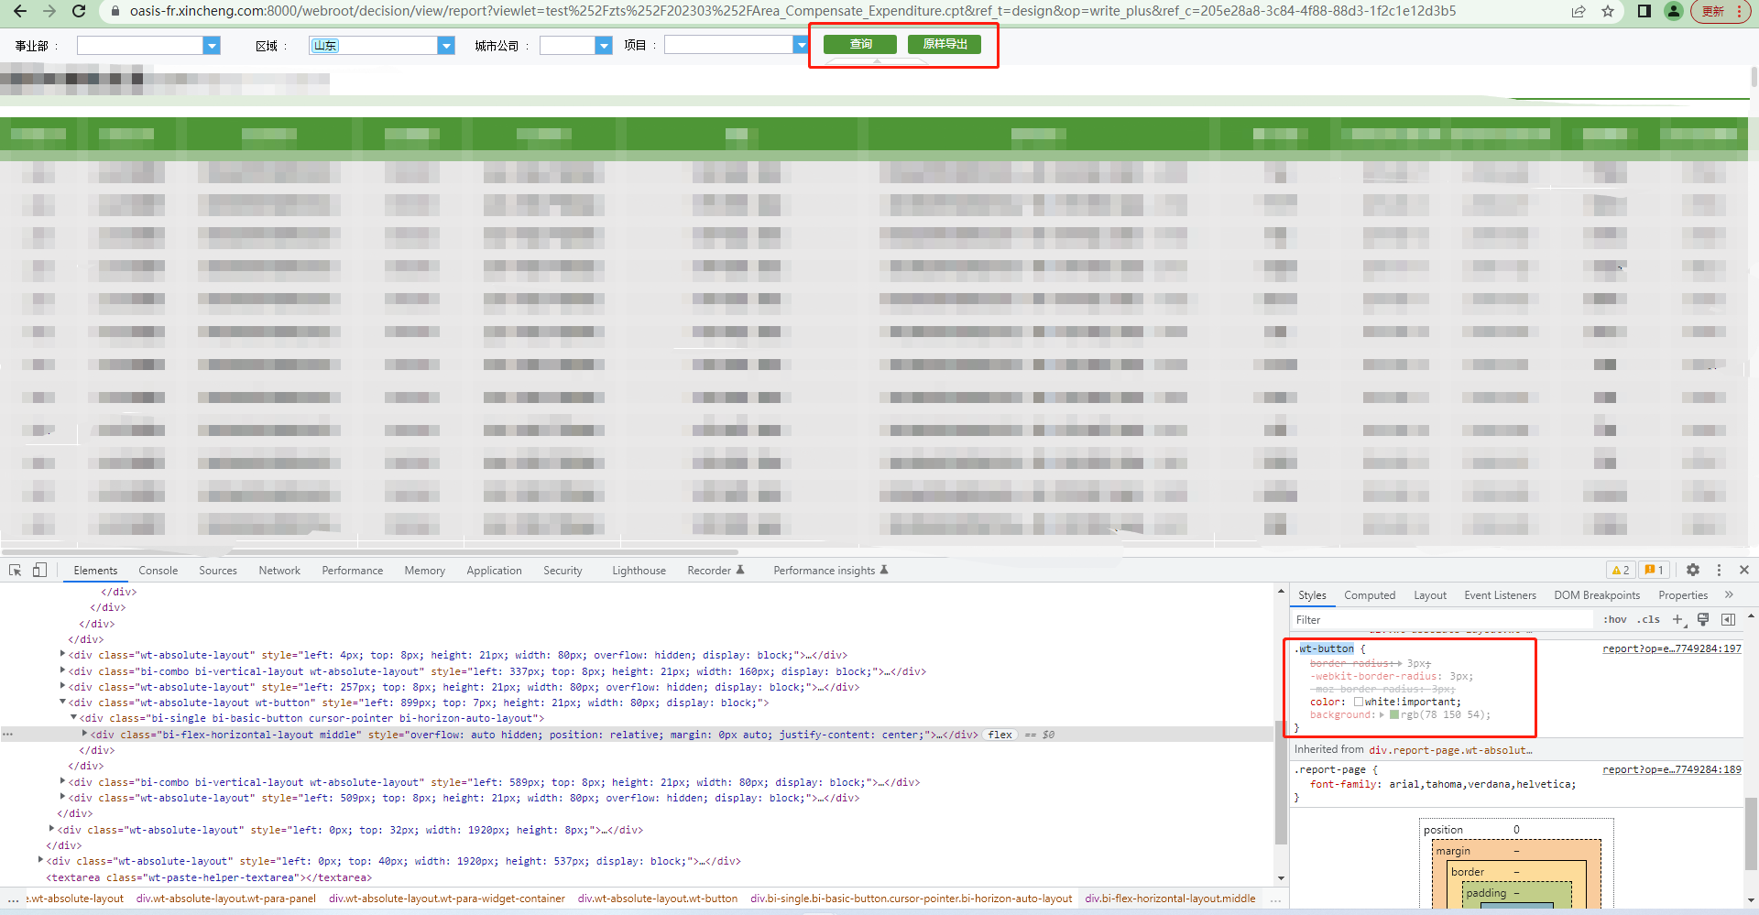Screen dimensions: 1759x915
Task: Open the 项目 dropdown arrow
Action: 802,46
